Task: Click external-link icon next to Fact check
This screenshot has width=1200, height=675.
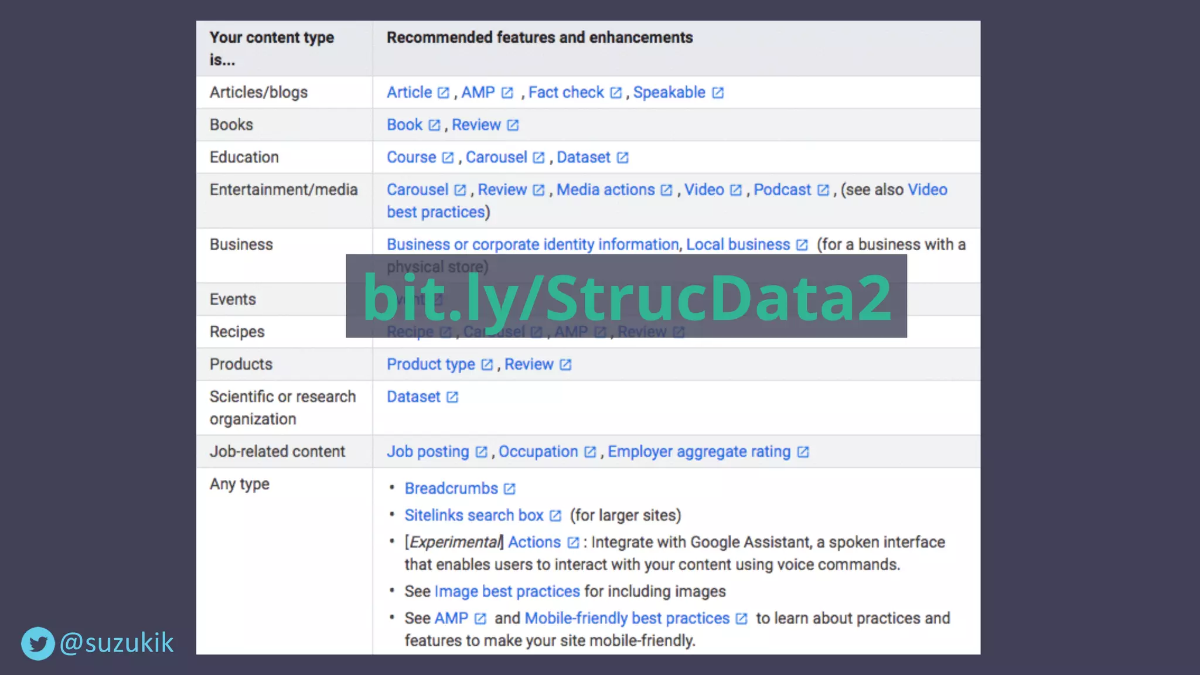Action: click(x=616, y=93)
